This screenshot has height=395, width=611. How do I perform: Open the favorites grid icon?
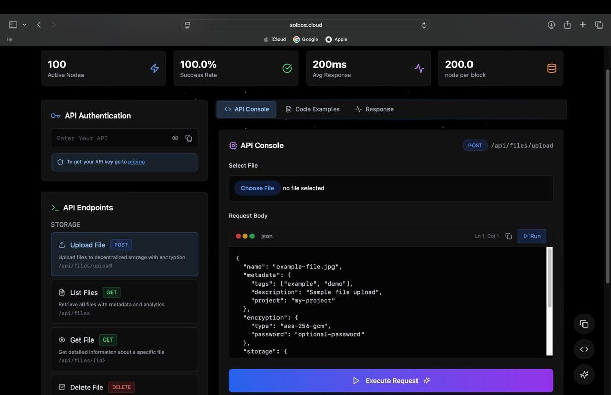[10, 39]
